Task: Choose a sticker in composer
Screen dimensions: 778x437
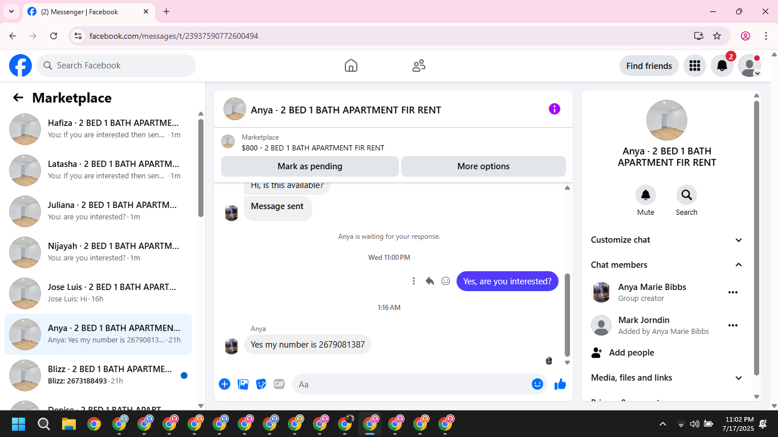Action: [261, 384]
